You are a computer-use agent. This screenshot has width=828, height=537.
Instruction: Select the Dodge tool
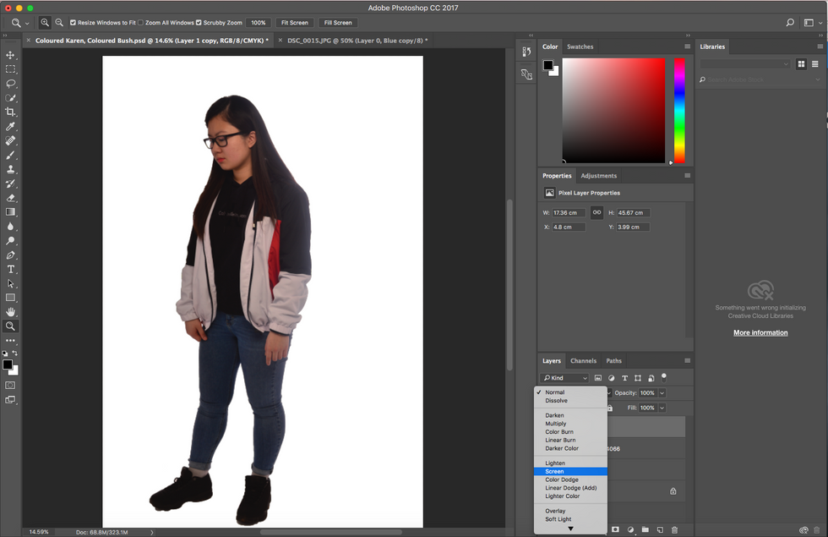coord(10,240)
